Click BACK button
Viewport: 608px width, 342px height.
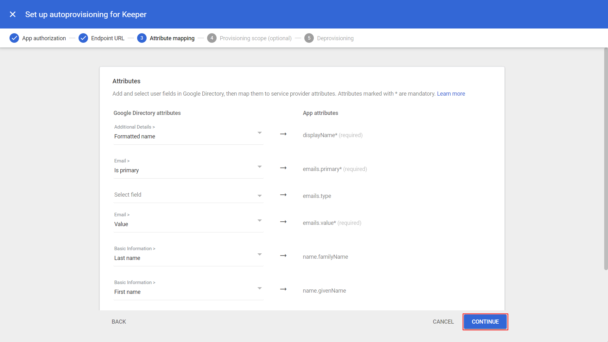(x=119, y=322)
